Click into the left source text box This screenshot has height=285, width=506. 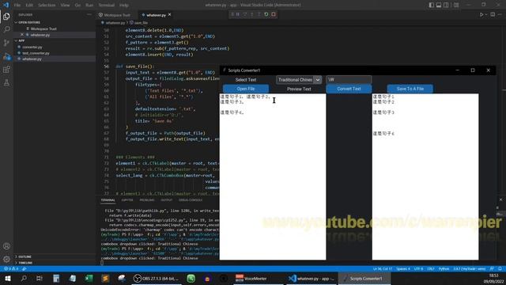(273, 177)
